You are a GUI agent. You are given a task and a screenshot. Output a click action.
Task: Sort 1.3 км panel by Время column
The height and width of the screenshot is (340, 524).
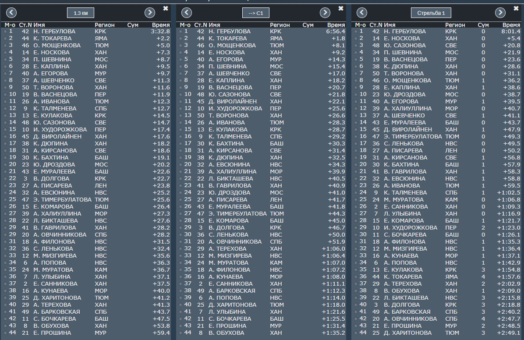161,25
